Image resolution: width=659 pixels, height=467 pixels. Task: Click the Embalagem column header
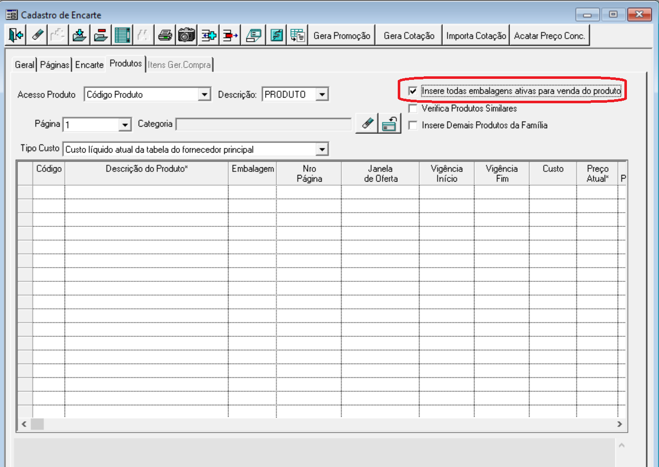coord(253,173)
